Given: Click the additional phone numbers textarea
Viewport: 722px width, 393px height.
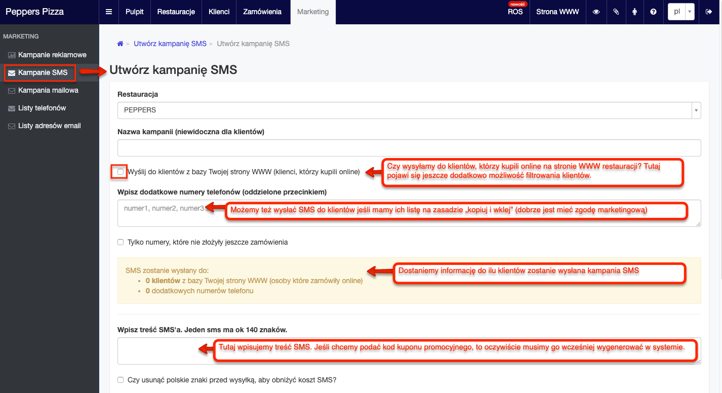Looking at the screenshot, I should pos(409,213).
